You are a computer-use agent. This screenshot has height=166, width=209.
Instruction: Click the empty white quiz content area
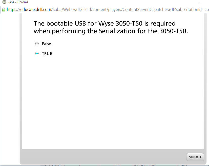click(113, 101)
